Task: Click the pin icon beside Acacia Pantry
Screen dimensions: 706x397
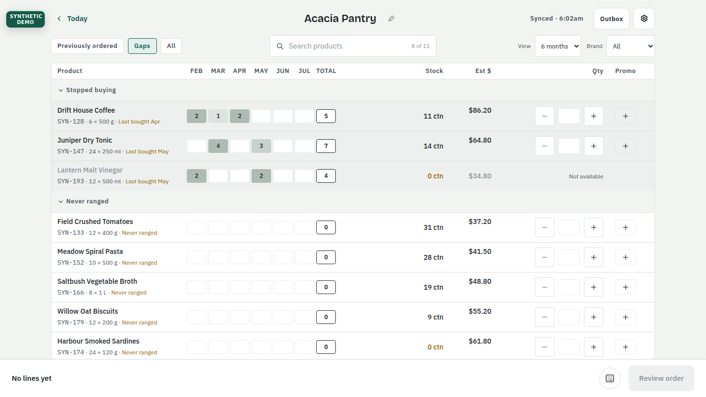Action: (391, 19)
